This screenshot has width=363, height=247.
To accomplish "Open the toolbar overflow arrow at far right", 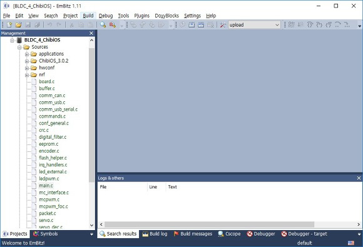I will click(359, 26).
